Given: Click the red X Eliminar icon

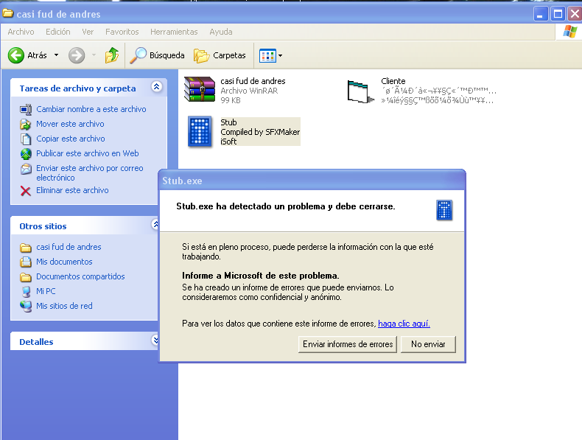Looking at the screenshot, I should (x=25, y=191).
